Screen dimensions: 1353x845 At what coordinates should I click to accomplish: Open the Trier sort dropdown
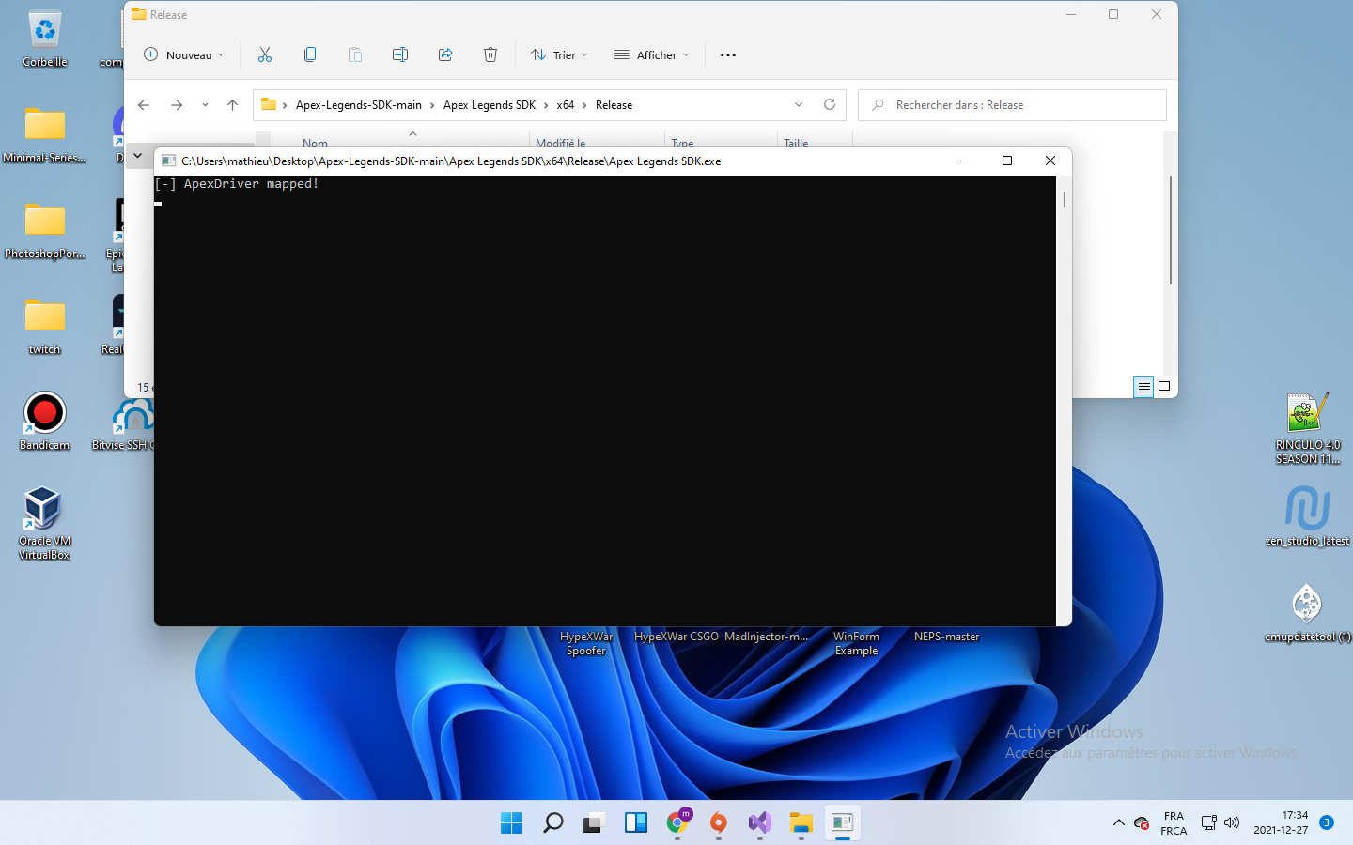point(560,55)
